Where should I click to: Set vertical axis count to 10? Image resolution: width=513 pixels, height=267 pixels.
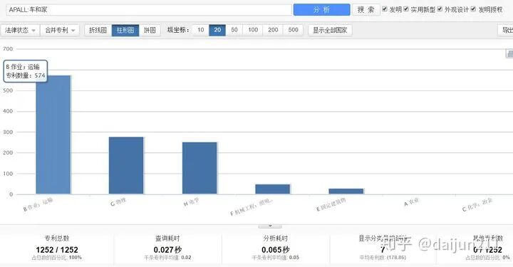200,30
